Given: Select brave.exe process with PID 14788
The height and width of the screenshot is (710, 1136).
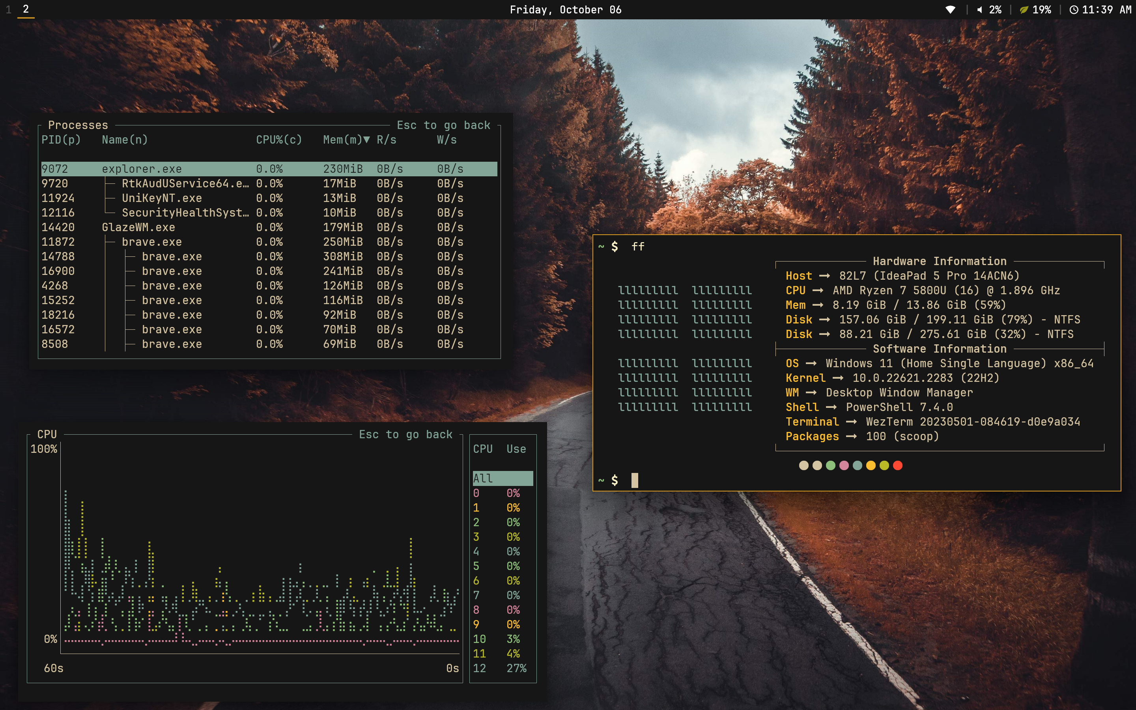Looking at the screenshot, I should (269, 256).
